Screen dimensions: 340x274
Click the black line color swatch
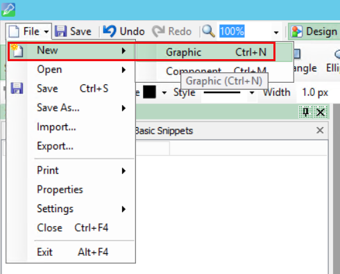pyautogui.click(x=149, y=92)
